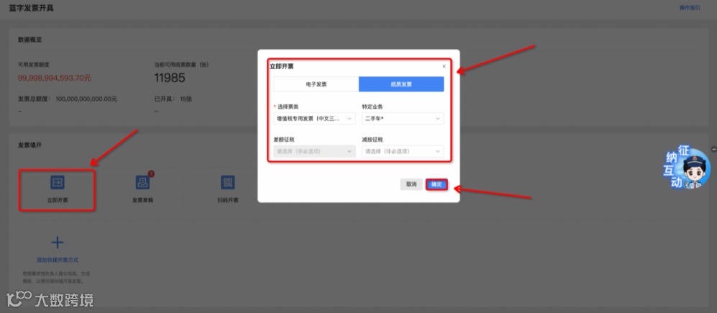Click the 发票填开 section heading

(29, 145)
